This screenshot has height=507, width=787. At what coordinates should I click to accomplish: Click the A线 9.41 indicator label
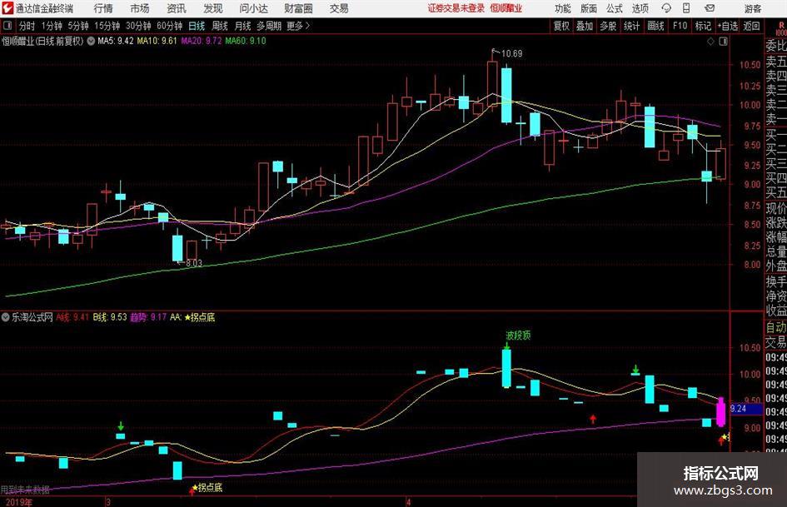point(72,317)
